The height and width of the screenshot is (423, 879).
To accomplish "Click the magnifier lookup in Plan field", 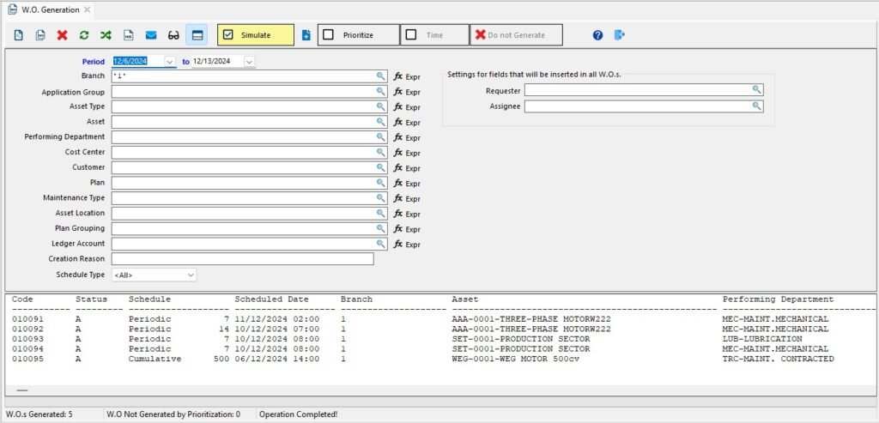I will tap(380, 182).
